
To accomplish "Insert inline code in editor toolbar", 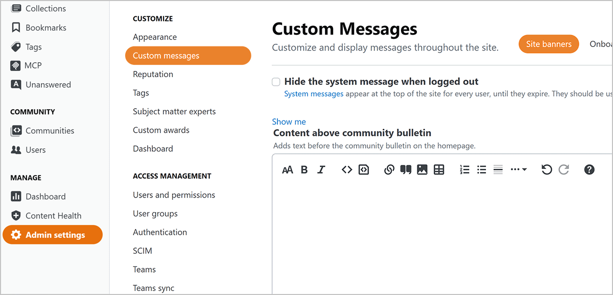I will point(347,170).
